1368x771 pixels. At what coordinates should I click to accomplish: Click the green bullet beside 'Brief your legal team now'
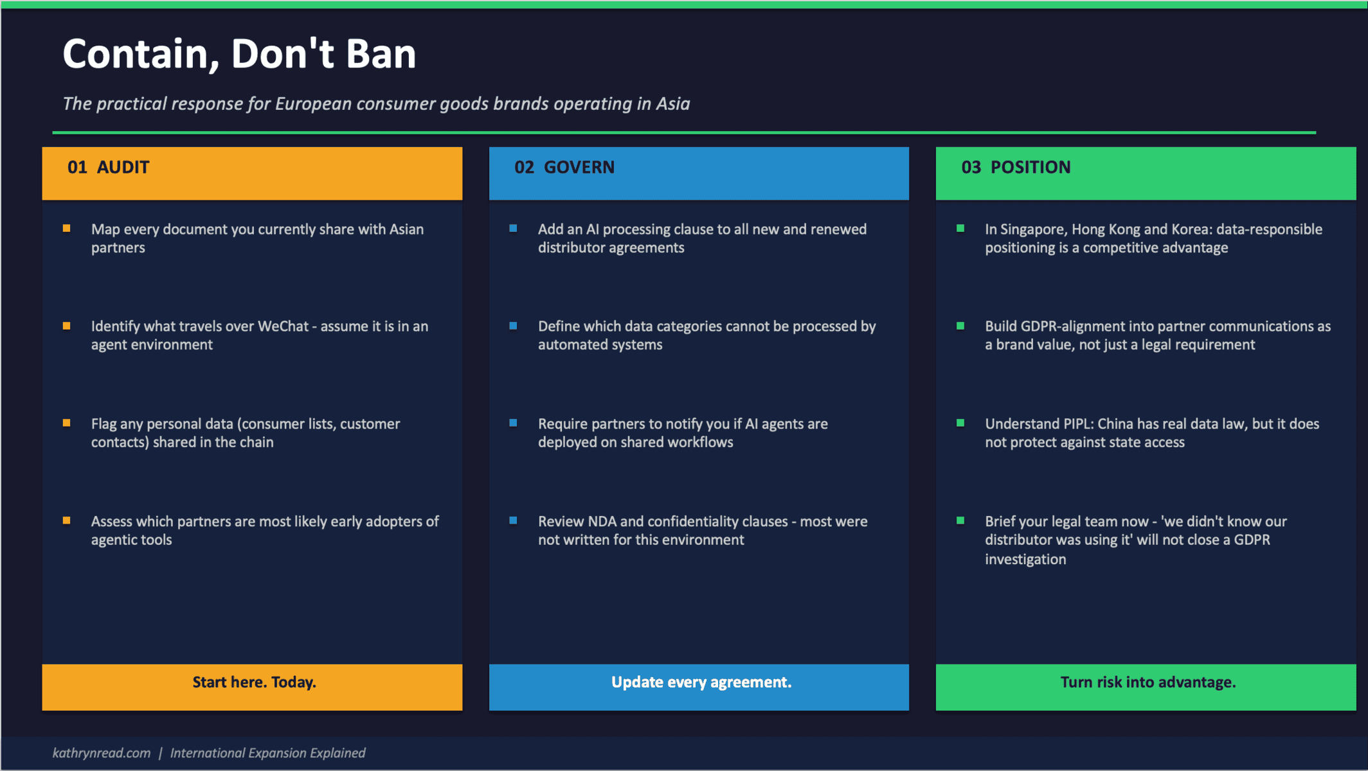click(x=960, y=520)
